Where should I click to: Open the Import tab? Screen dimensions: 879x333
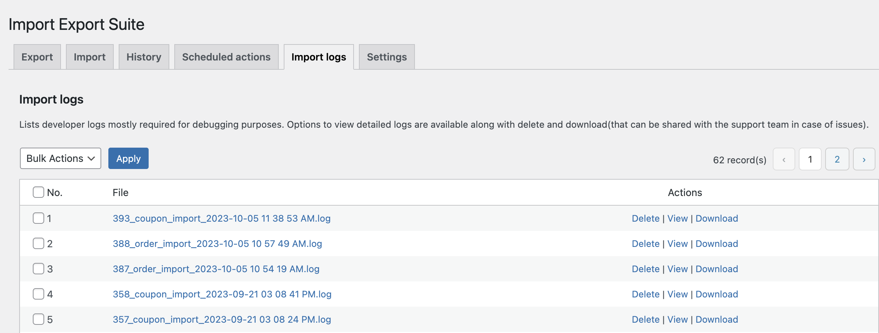pyautogui.click(x=89, y=57)
